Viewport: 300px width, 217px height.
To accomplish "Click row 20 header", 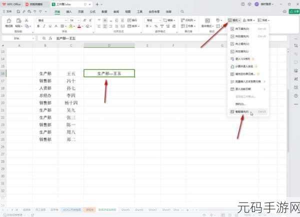I will click(3, 103).
